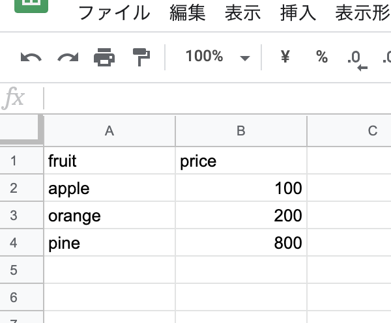Open the 編集 menu
391x323 pixels.
(188, 13)
